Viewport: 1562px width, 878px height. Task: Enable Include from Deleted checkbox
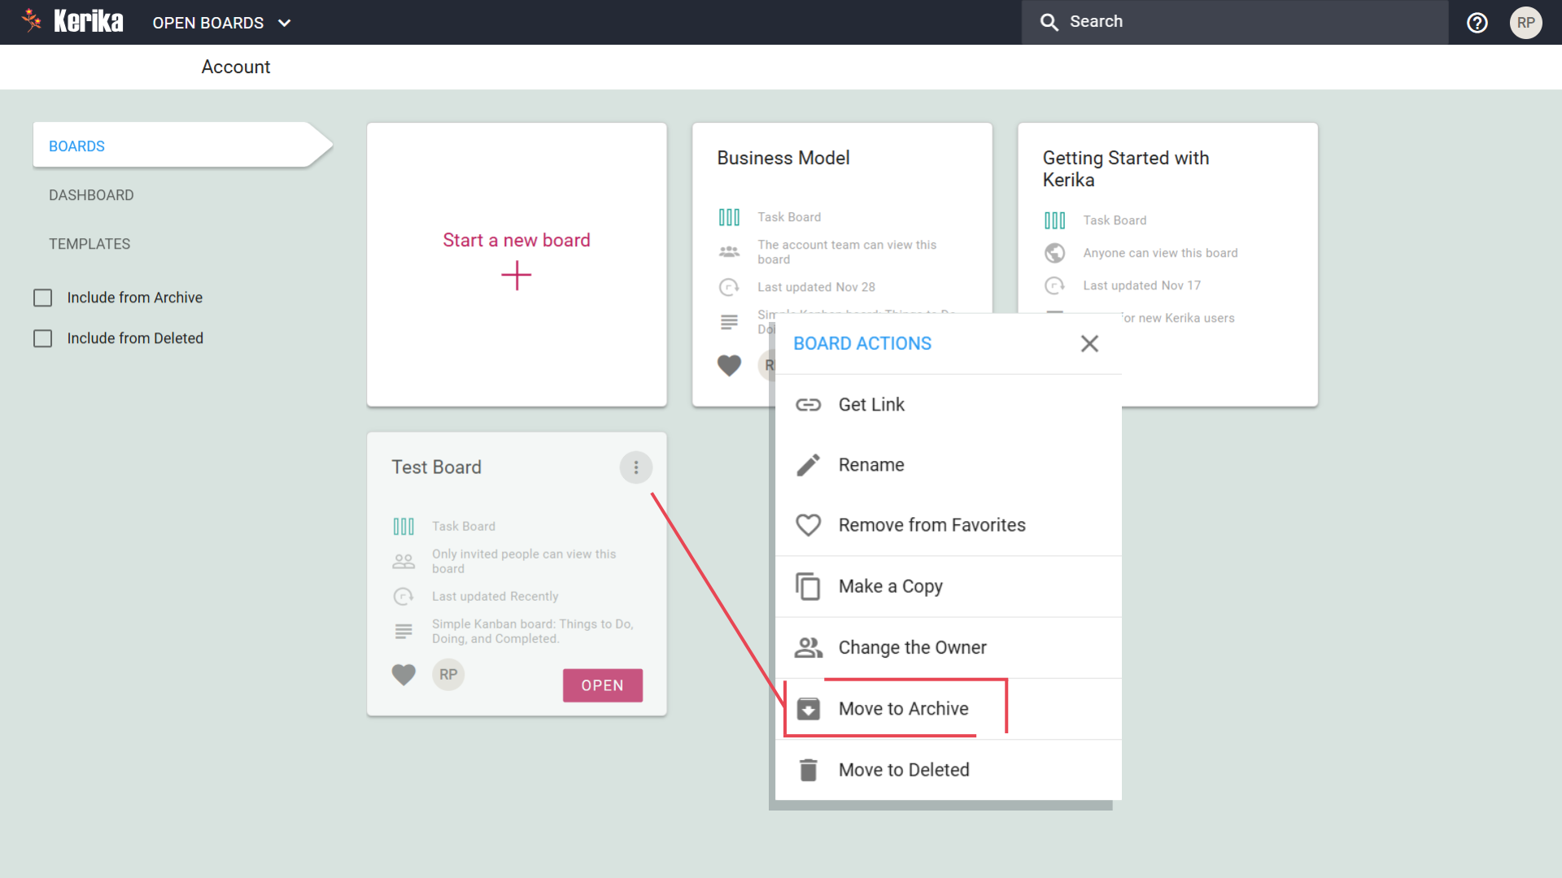point(43,339)
